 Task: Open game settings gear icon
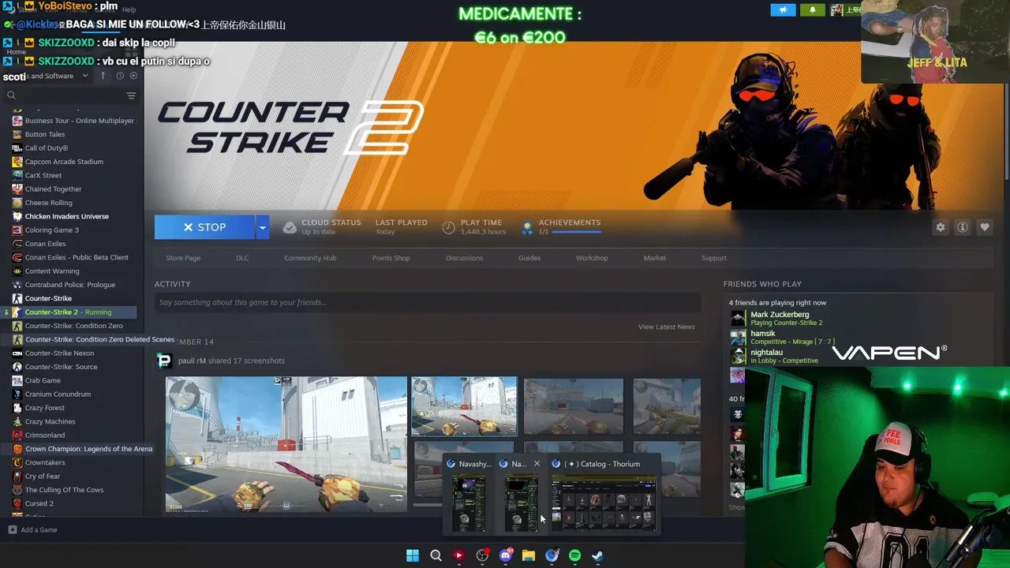tap(941, 227)
